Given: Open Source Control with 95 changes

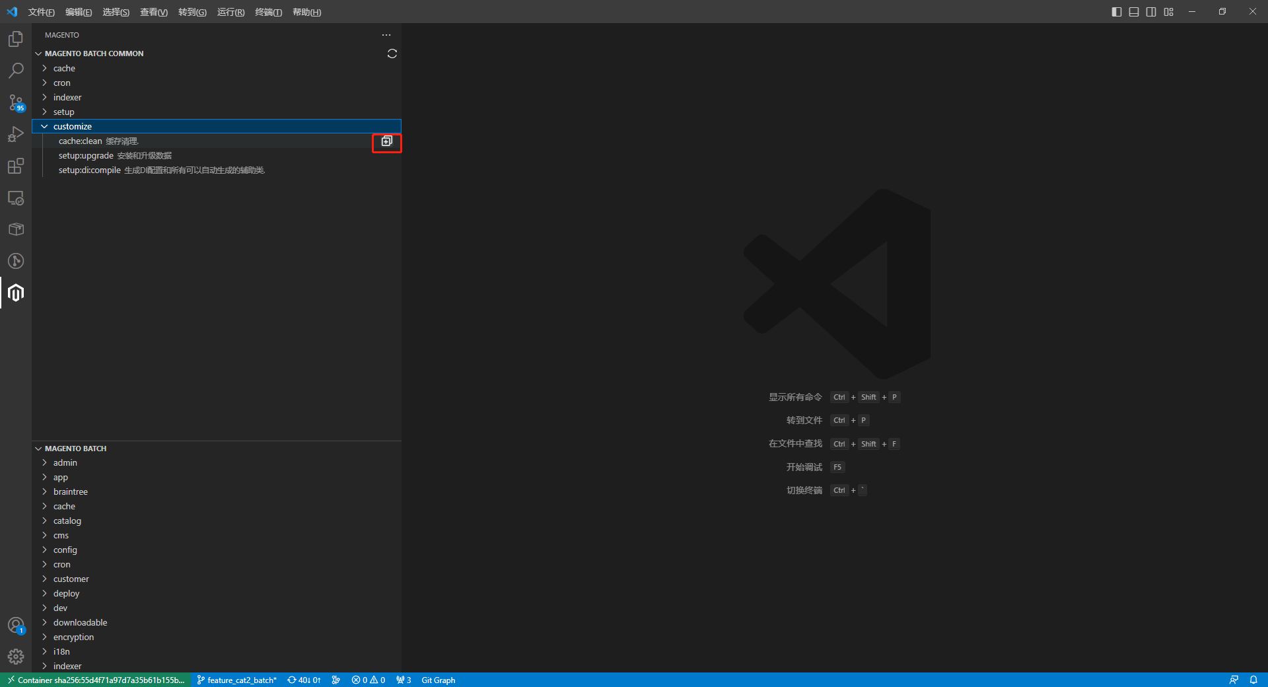Looking at the screenshot, I should [x=16, y=102].
